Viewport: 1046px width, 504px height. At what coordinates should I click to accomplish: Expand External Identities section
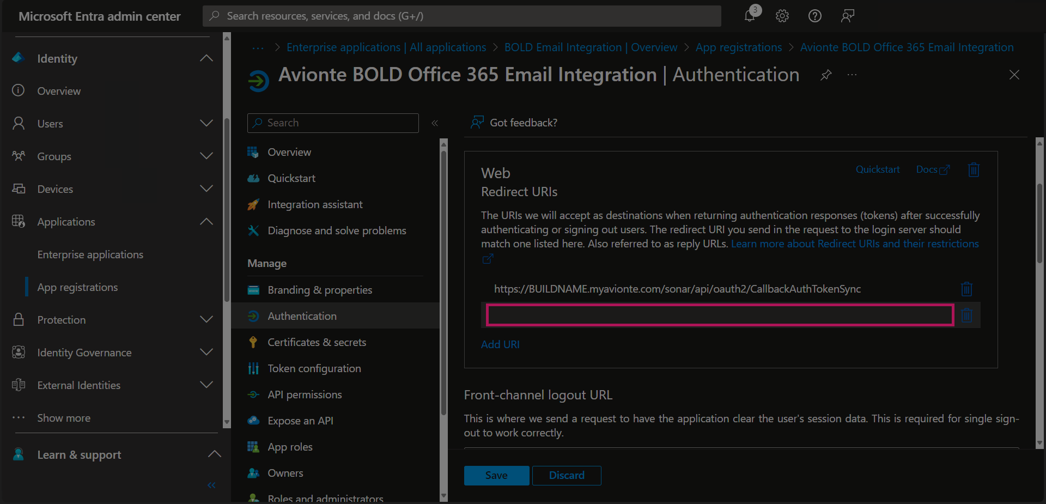click(x=206, y=385)
